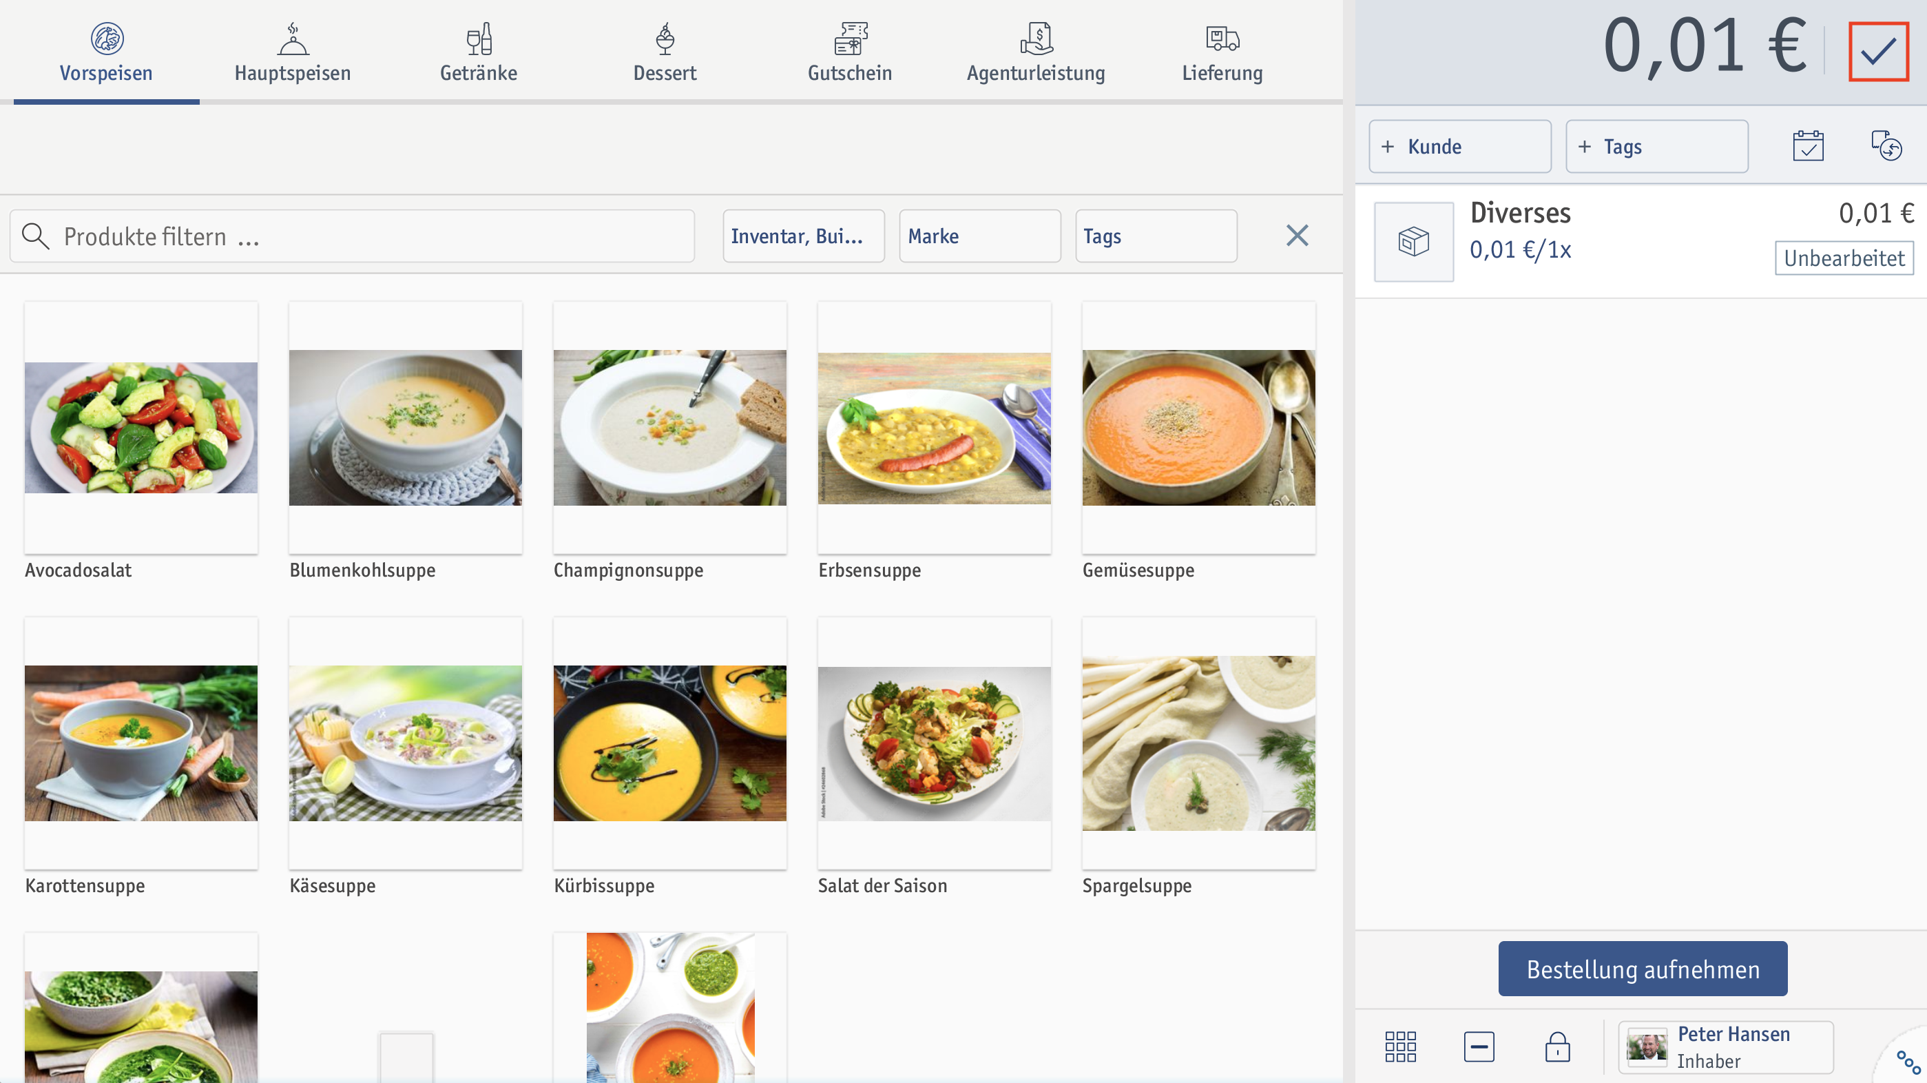Click the Bestellung aufnehmen button
1927x1083 pixels.
1643,969
